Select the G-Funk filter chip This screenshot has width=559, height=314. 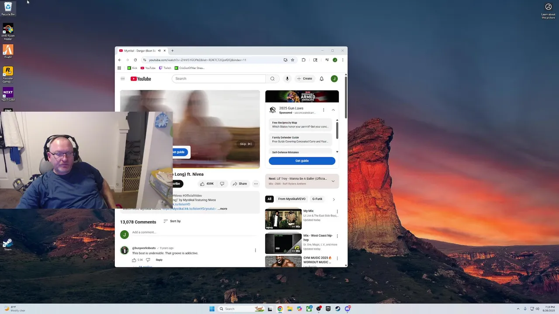coord(317,199)
